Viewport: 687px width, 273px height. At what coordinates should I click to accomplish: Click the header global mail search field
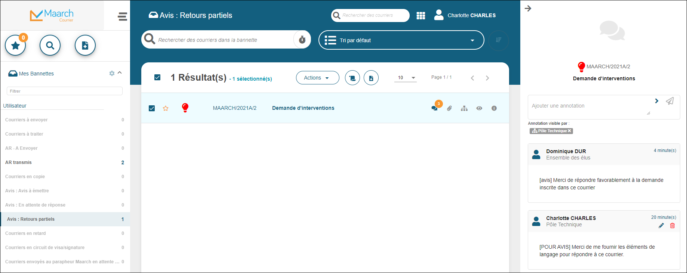pos(370,15)
